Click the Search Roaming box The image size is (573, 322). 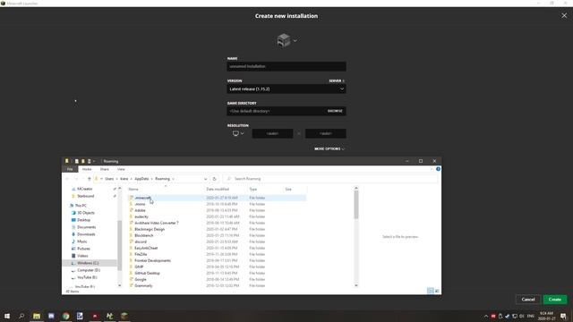[330, 179]
